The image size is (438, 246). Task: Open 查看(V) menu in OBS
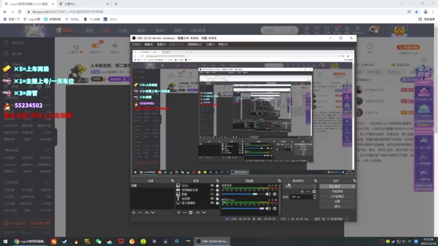(161, 44)
